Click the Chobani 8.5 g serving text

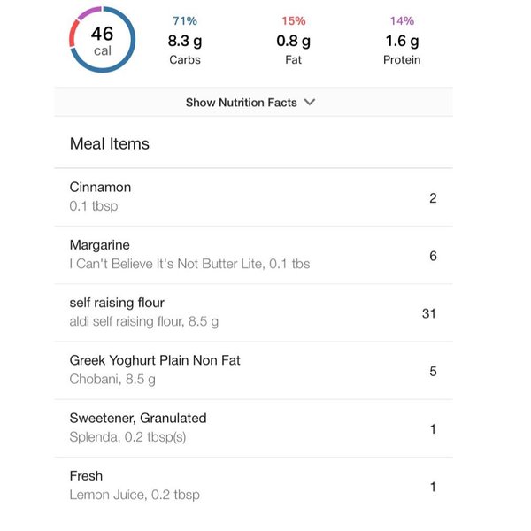pos(112,379)
